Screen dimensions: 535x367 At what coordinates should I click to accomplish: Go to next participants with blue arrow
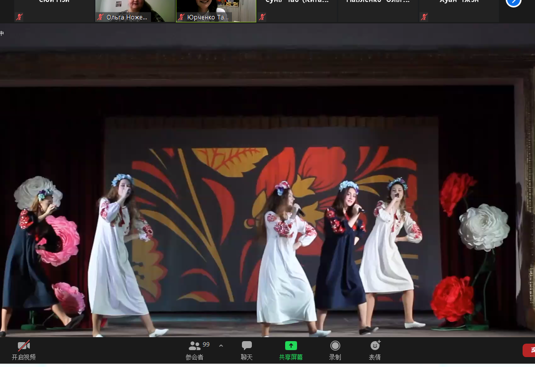[513, 2]
